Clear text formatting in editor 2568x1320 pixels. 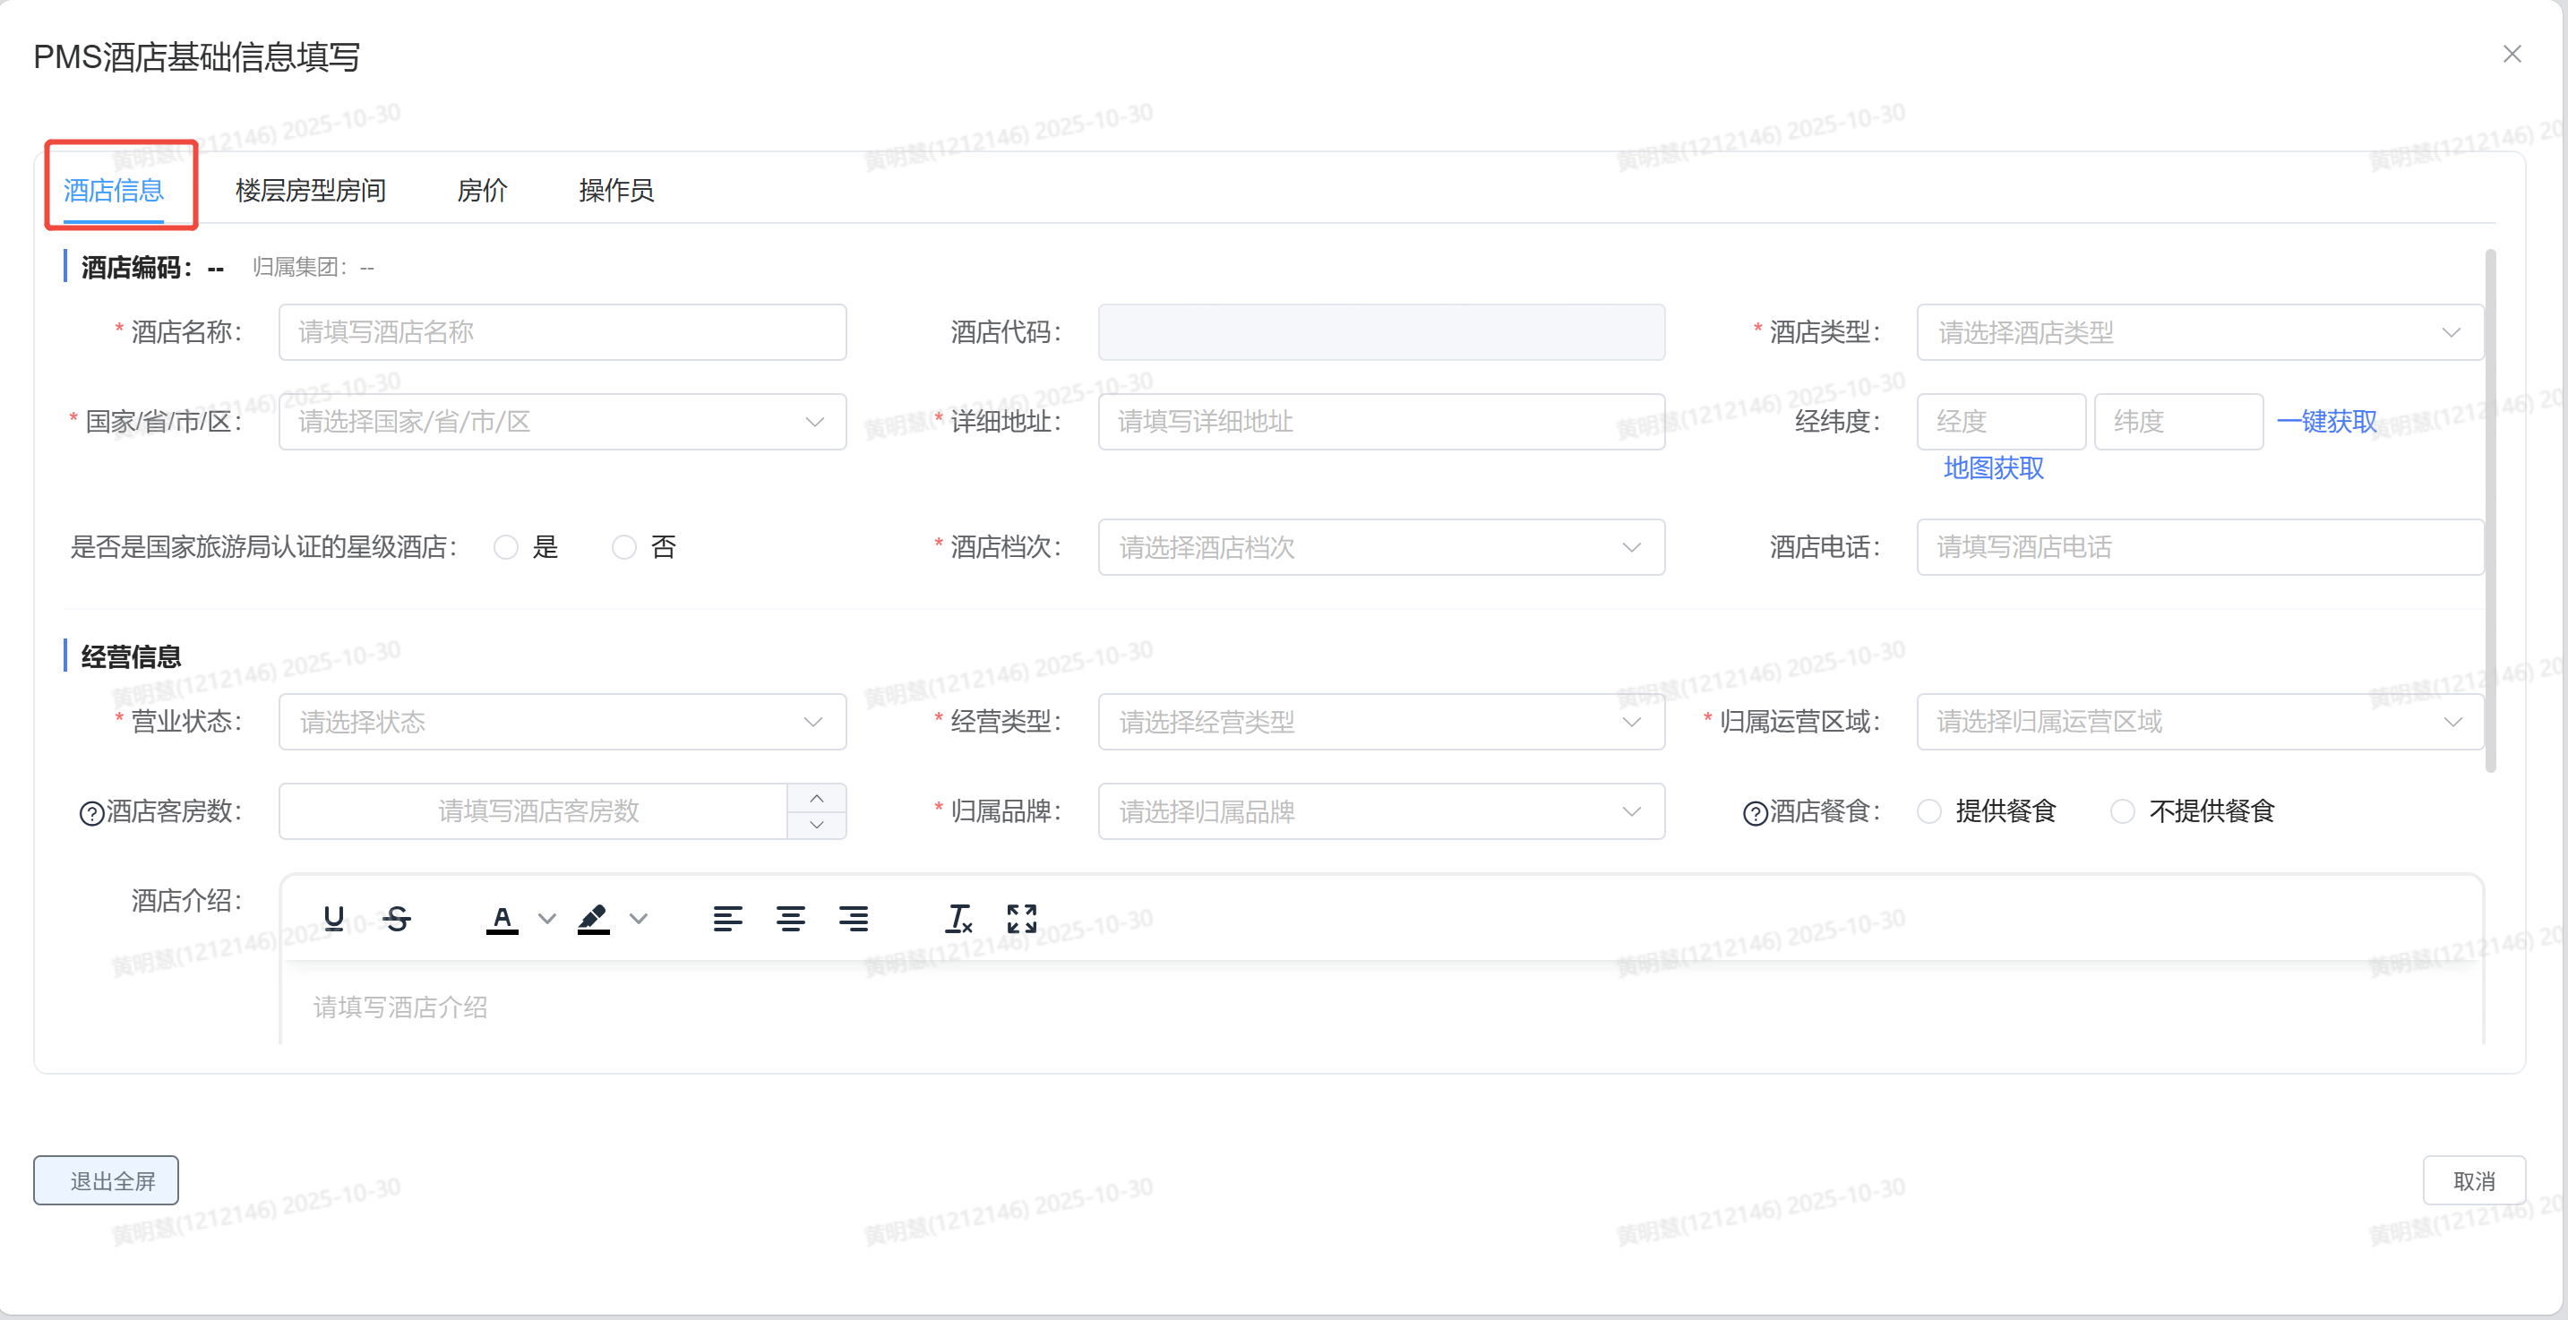[x=958, y=918]
